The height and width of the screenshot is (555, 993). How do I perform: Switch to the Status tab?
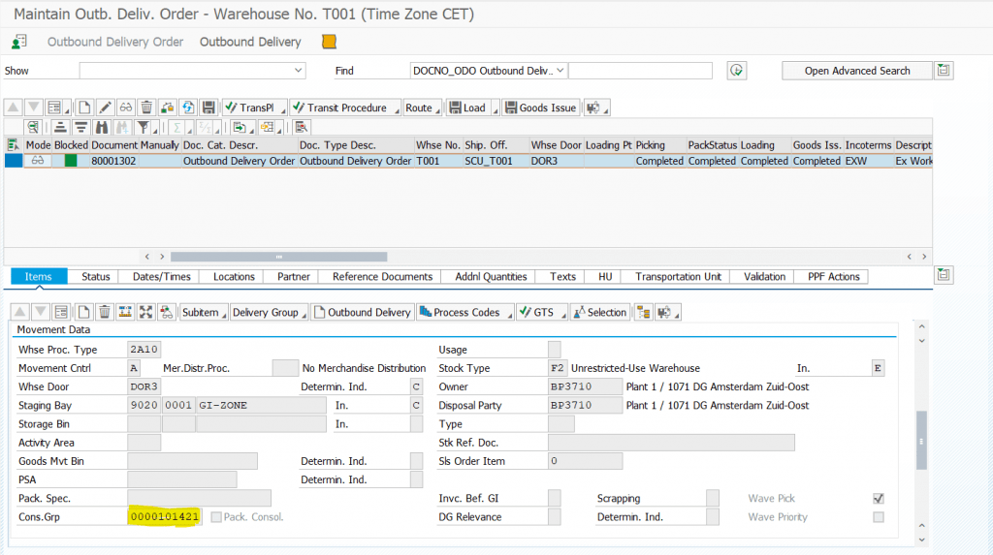pos(96,277)
